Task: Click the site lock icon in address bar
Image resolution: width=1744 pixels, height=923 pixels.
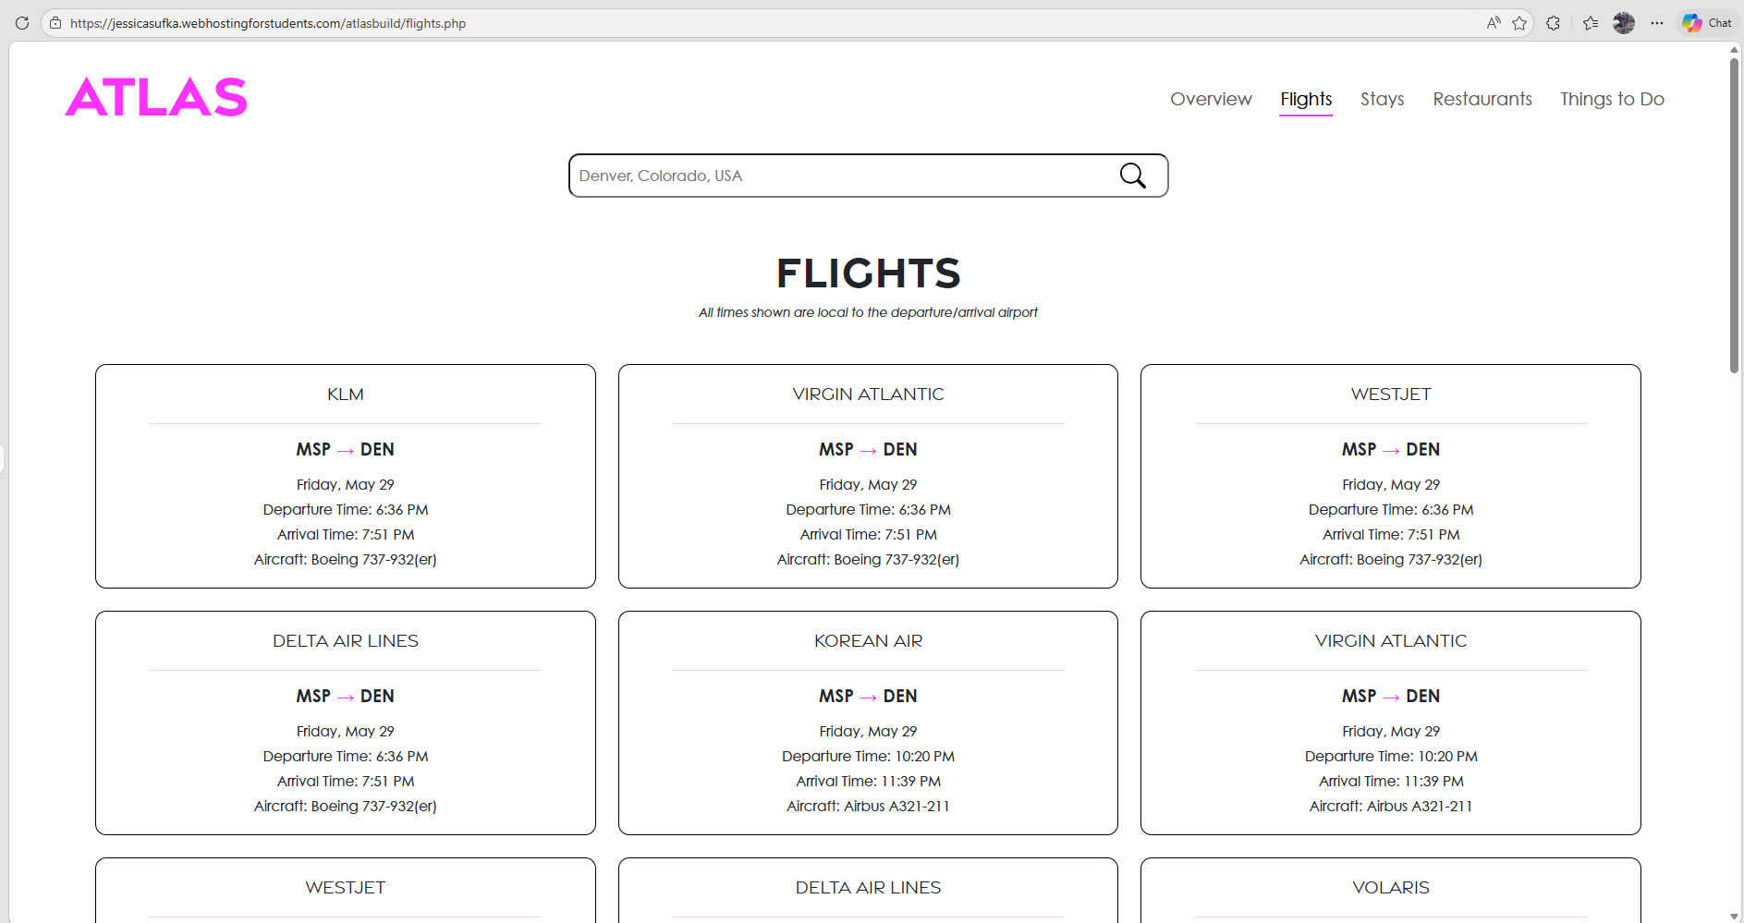Action: tap(55, 23)
